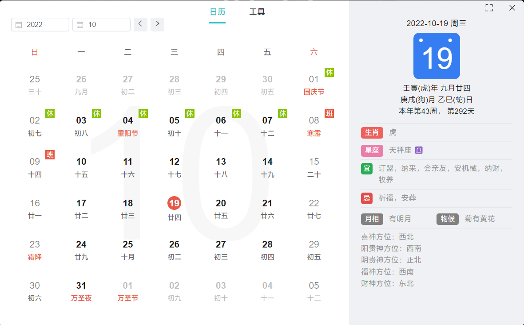
Task: Toggle fullscreen mode icon
Action: pyautogui.click(x=489, y=8)
